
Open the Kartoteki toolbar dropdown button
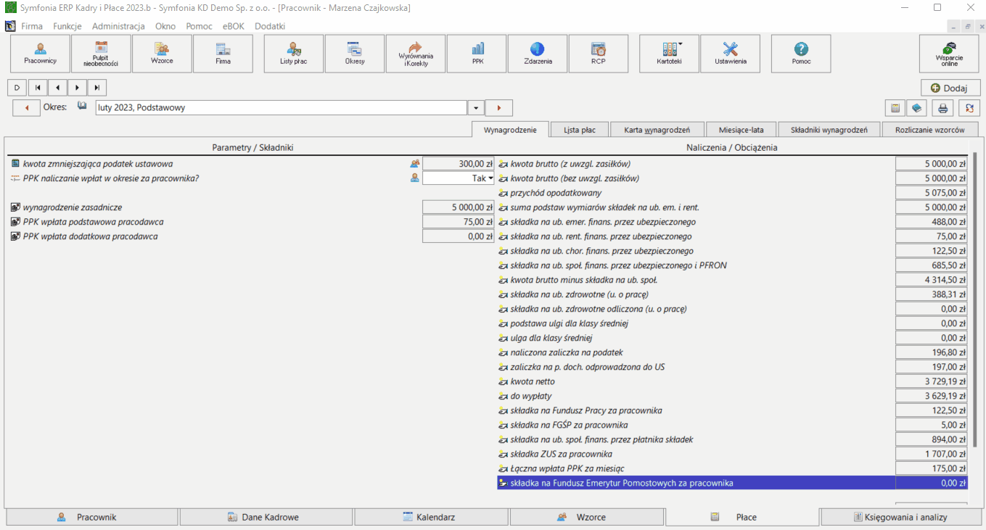[x=670, y=54]
